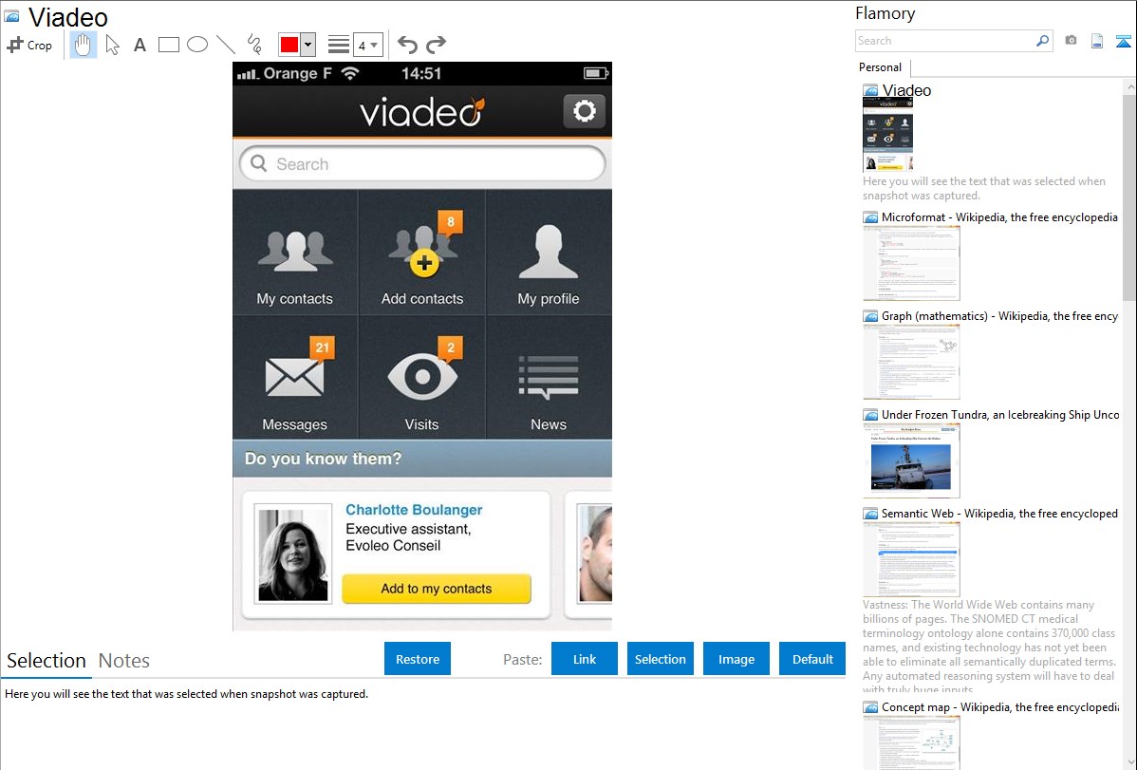
Task: Click the Do you know them? header
Action: [422, 459]
